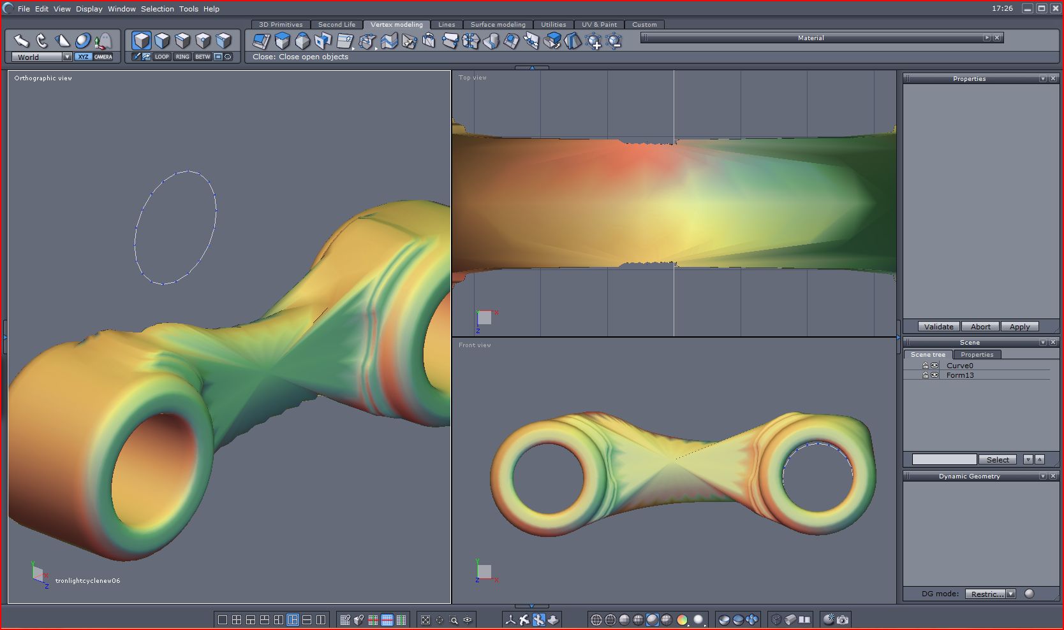Collapse the Scene panel arrow
The image size is (1064, 630).
pos(1043,343)
